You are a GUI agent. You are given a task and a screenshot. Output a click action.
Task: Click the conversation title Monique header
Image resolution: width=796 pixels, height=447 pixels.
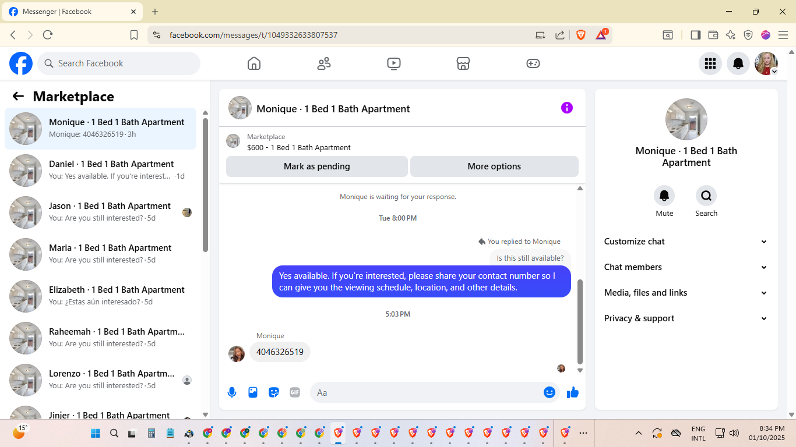point(333,109)
